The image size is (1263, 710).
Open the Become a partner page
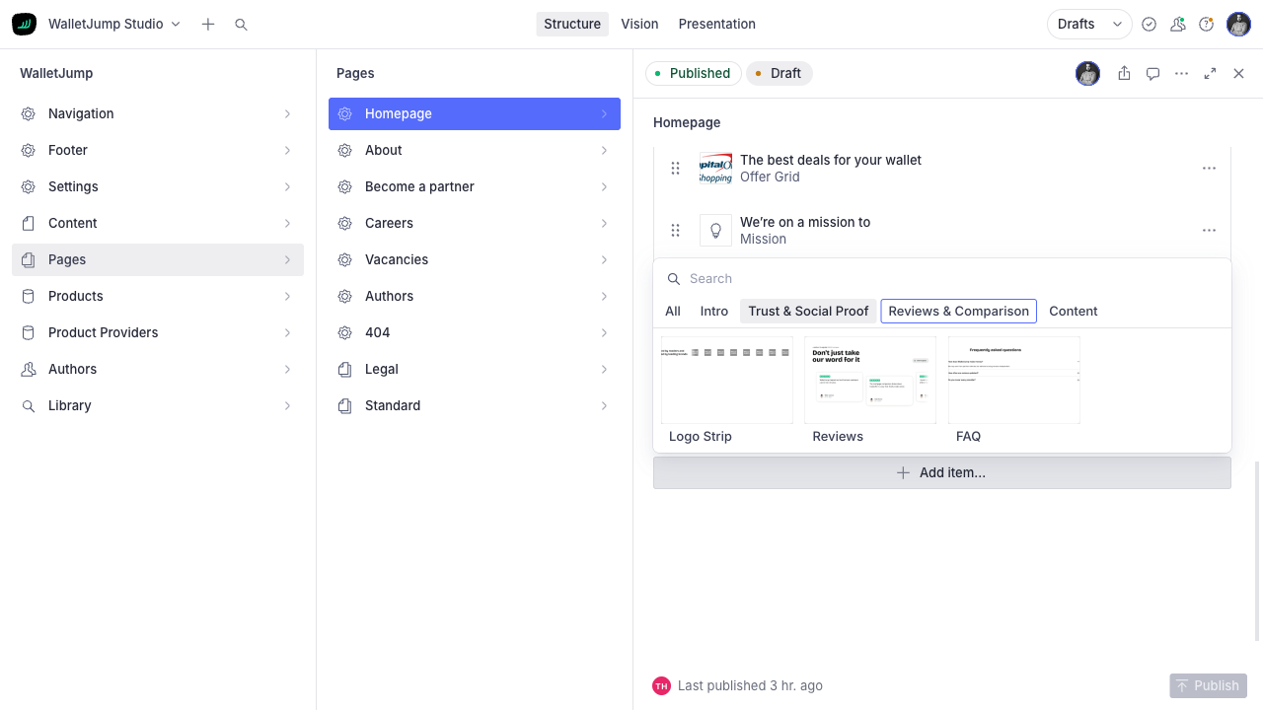click(x=475, y=186)
